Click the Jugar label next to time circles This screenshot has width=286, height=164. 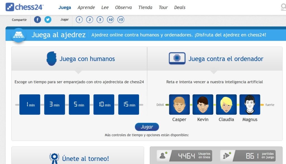pyautogui.click(x=65, y=19)
